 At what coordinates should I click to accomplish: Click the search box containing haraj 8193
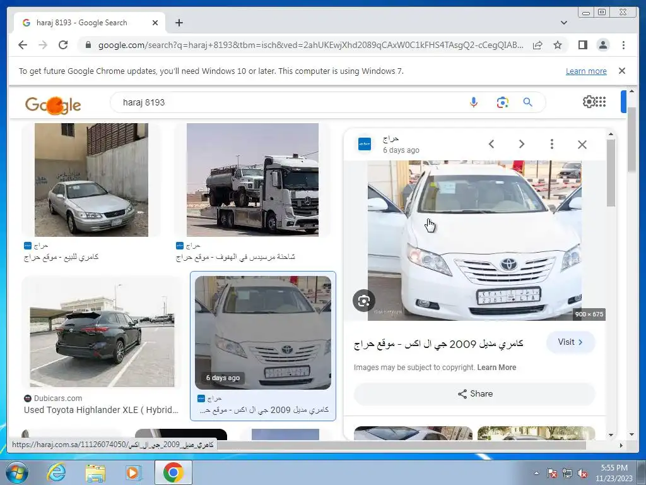tap(288, 102)
